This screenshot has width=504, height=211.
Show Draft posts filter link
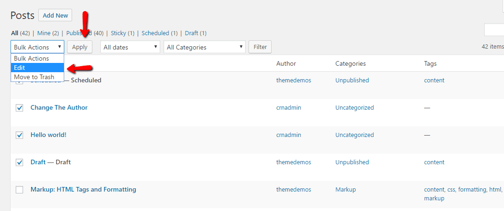pyautogui.click(x=192, y=33)
